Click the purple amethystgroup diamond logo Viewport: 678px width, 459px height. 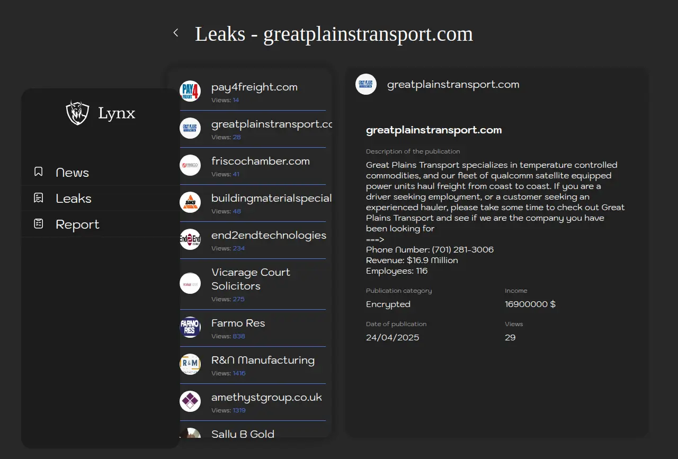(x=190, y=401)
